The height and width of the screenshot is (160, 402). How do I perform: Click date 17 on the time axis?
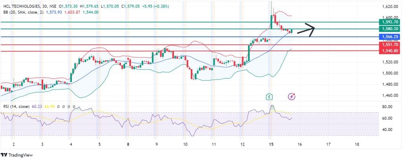tap(329, 144)
